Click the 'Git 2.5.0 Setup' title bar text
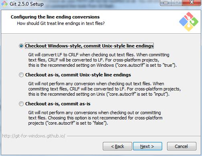Viewport: 202px width, 156px height. (x=27, y=4)
